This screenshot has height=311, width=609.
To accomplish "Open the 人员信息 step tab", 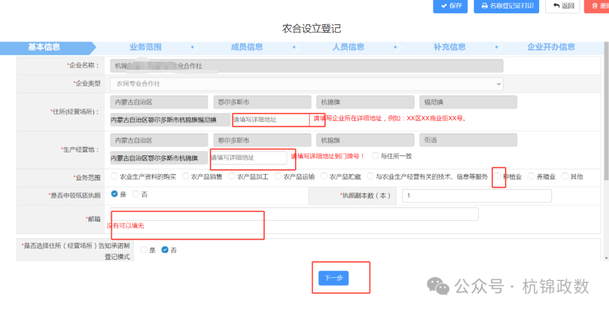I will [x=348, y=47].
